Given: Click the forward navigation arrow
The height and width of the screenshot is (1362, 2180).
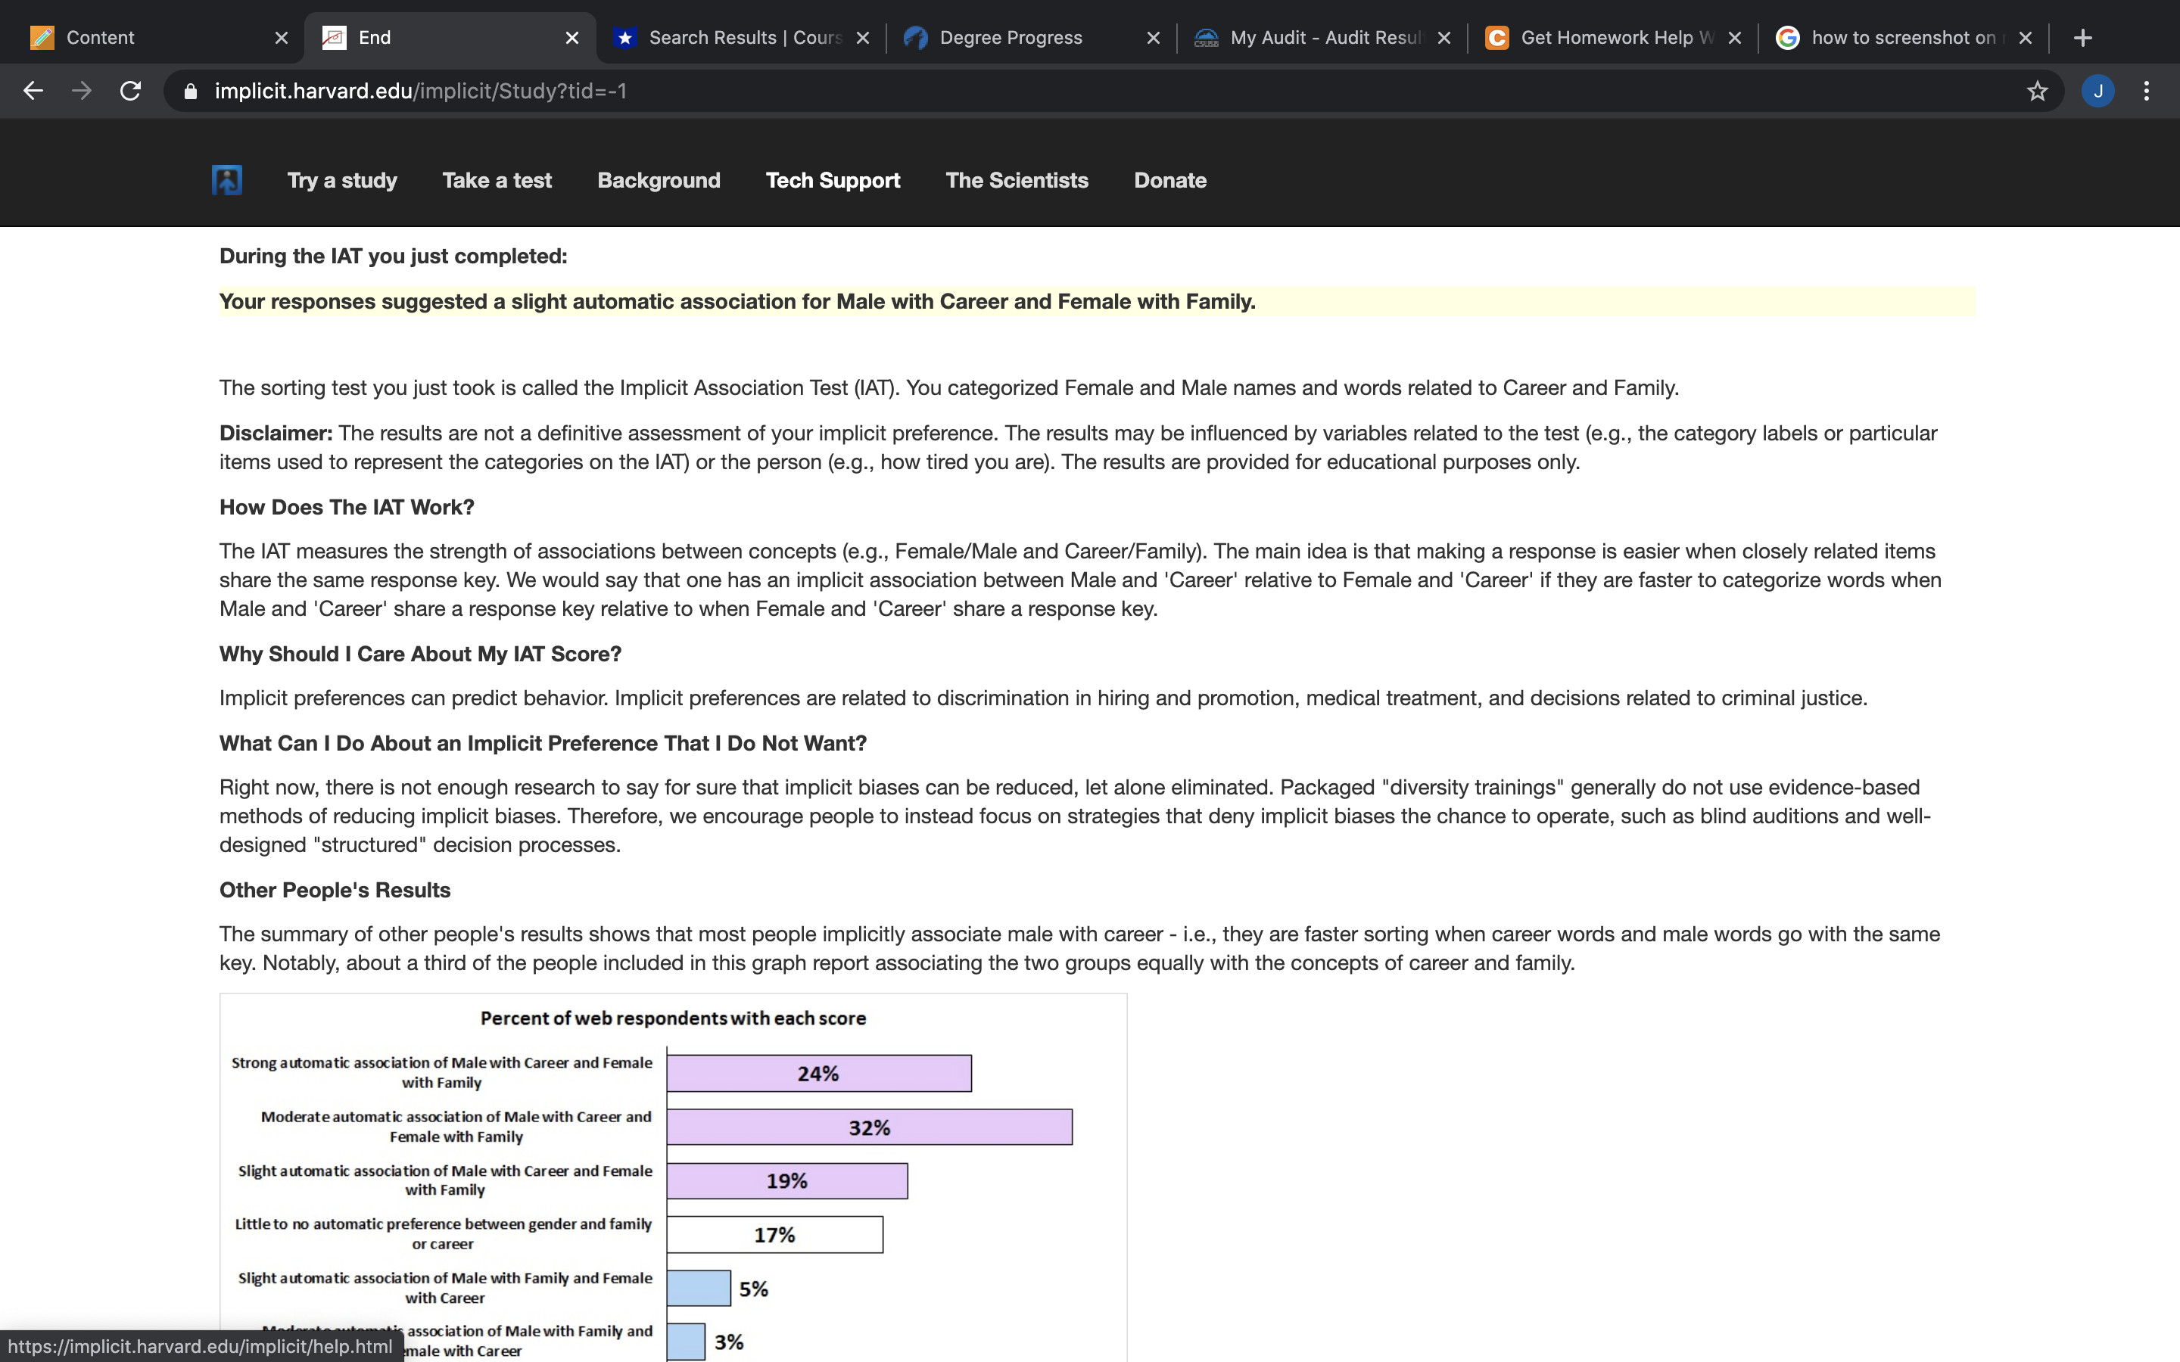Looking at the screenshot, I should point(82,90).
